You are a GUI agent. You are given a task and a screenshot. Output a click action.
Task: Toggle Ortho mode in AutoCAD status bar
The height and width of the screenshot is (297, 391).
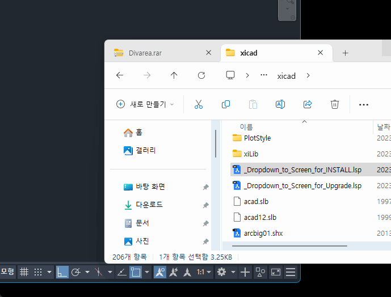point(62,272)
